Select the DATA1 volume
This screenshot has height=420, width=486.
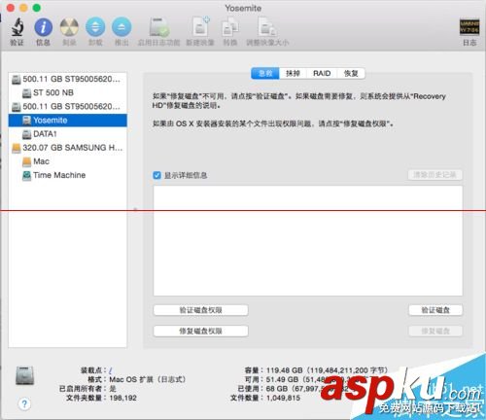67,134
